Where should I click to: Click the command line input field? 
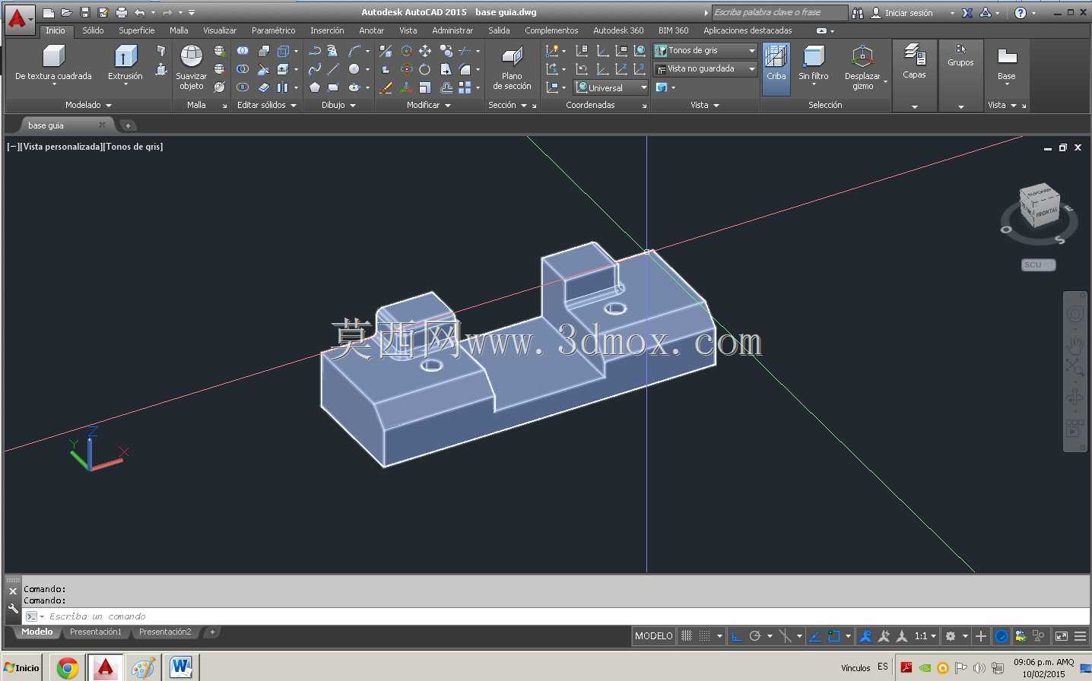(557, 616)
